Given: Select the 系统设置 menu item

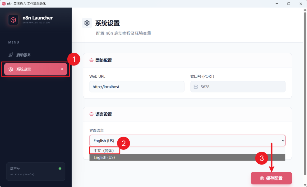Looking at the screenshot, I should coord(36,69).
